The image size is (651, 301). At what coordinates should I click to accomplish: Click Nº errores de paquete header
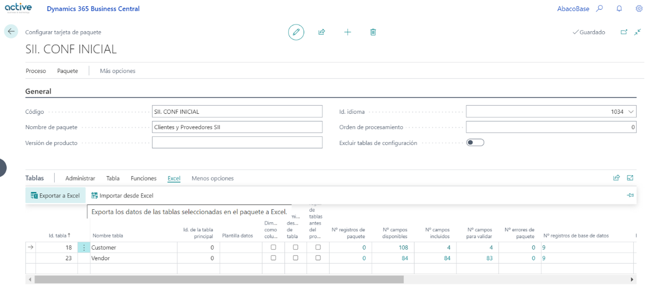pyautogui.click(x=519, y=233)
